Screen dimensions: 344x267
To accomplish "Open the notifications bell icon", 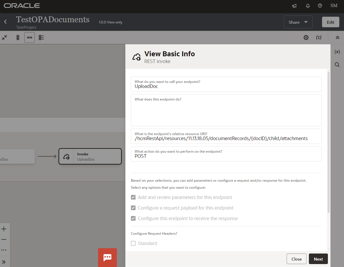I will point(308,6).
